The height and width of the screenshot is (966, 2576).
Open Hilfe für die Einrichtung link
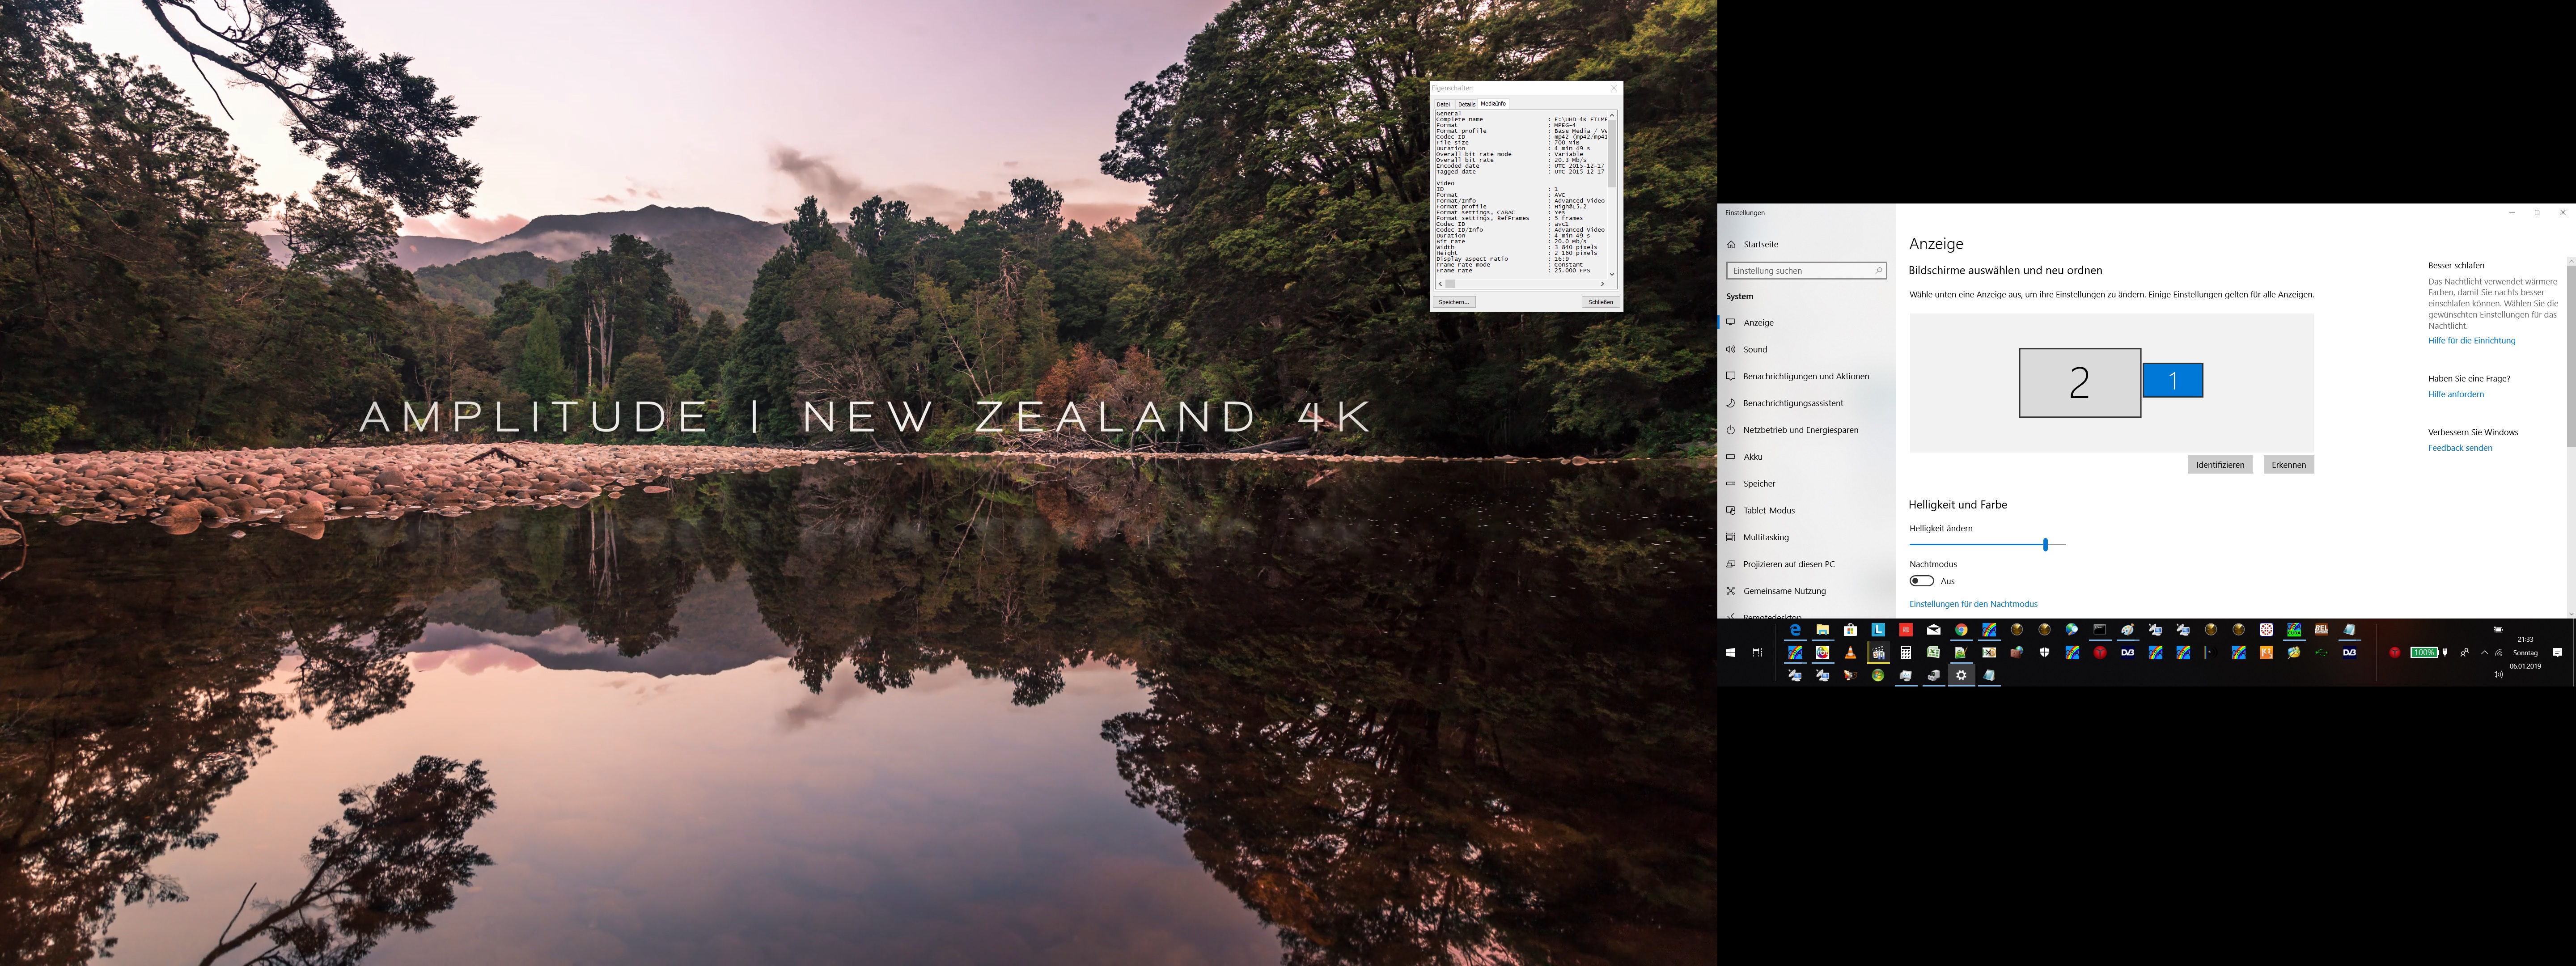[2471, 341]
